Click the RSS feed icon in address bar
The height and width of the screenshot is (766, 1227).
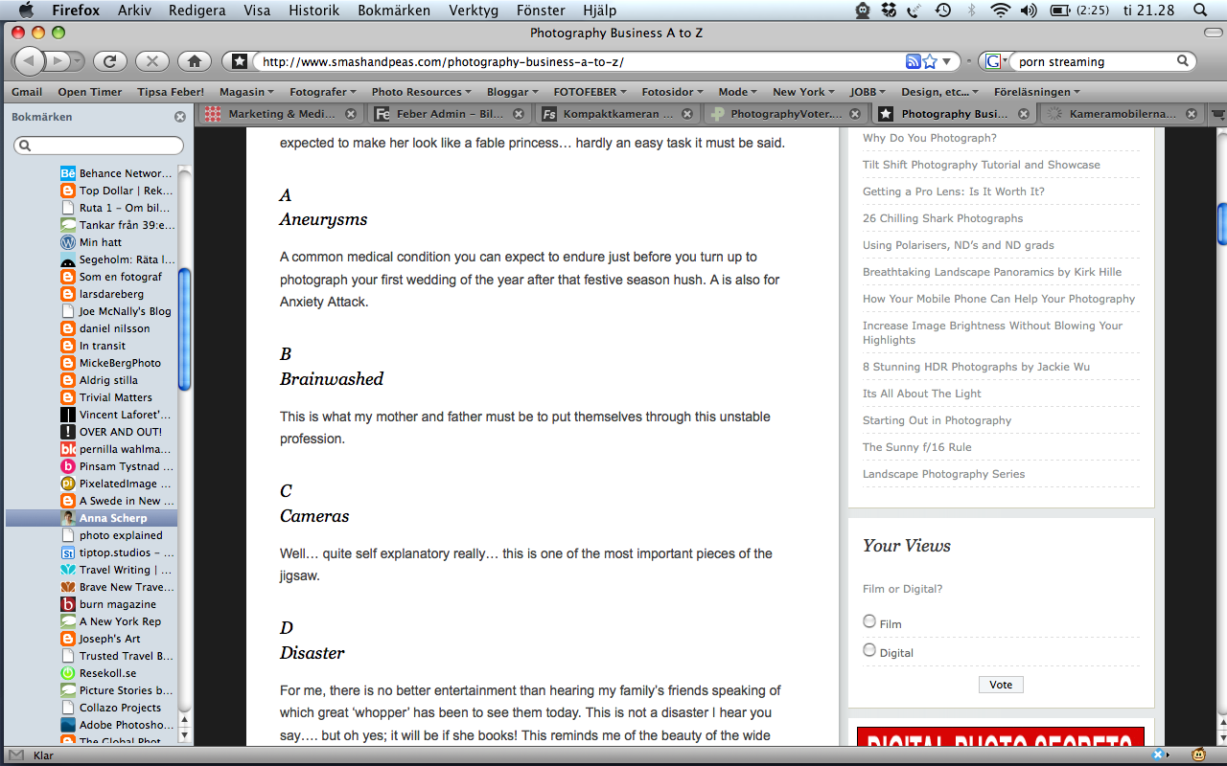pyautogui.click(x=913, y=61)
